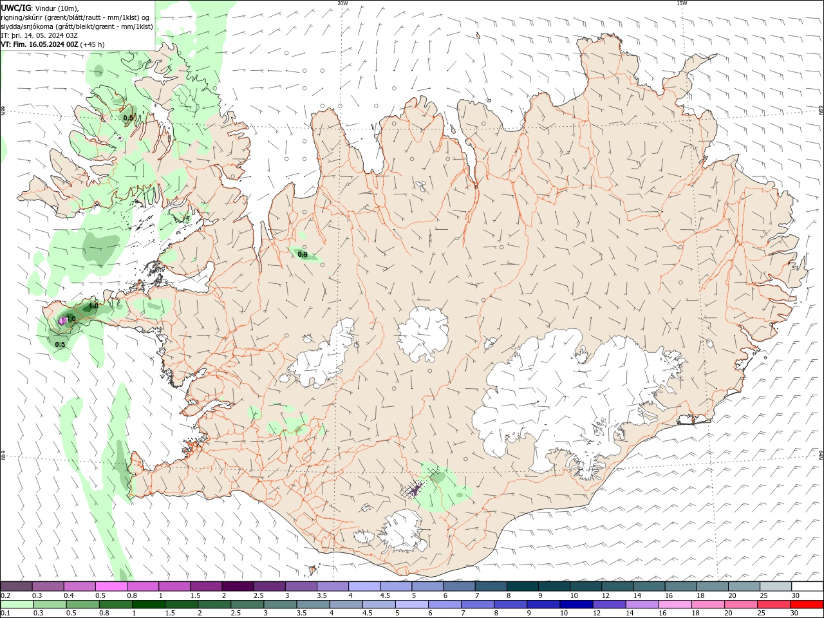Click the IT: þri. 14. 05. 2024 03Z line
824x618 pixels.
coord(39,35)
